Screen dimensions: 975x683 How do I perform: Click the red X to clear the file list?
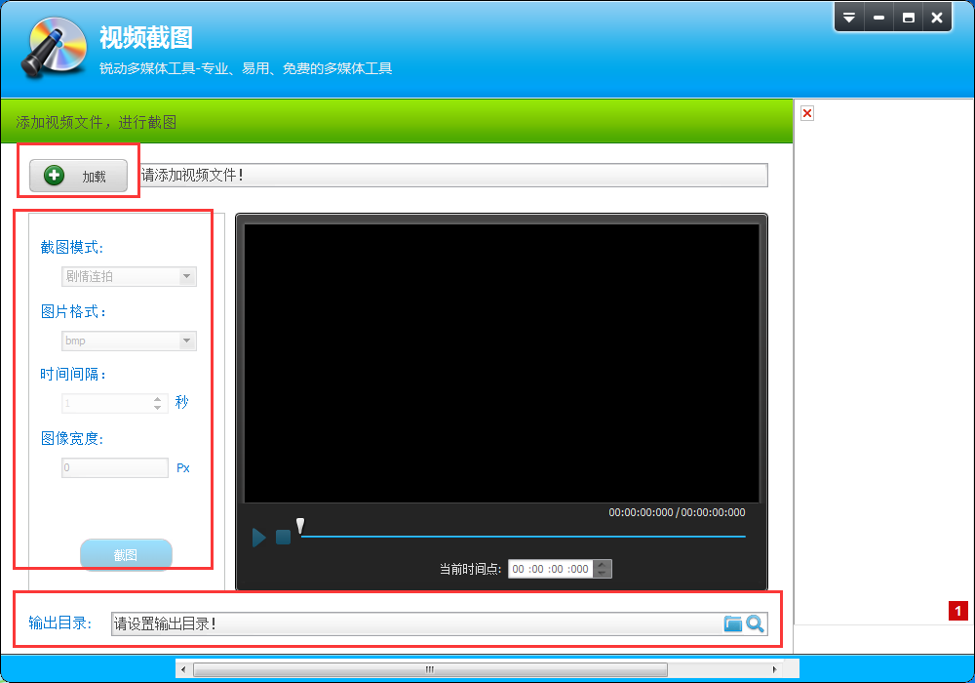806,113
